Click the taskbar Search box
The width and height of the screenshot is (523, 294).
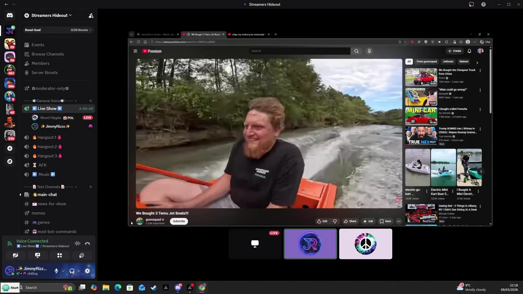tap(47, 287)
